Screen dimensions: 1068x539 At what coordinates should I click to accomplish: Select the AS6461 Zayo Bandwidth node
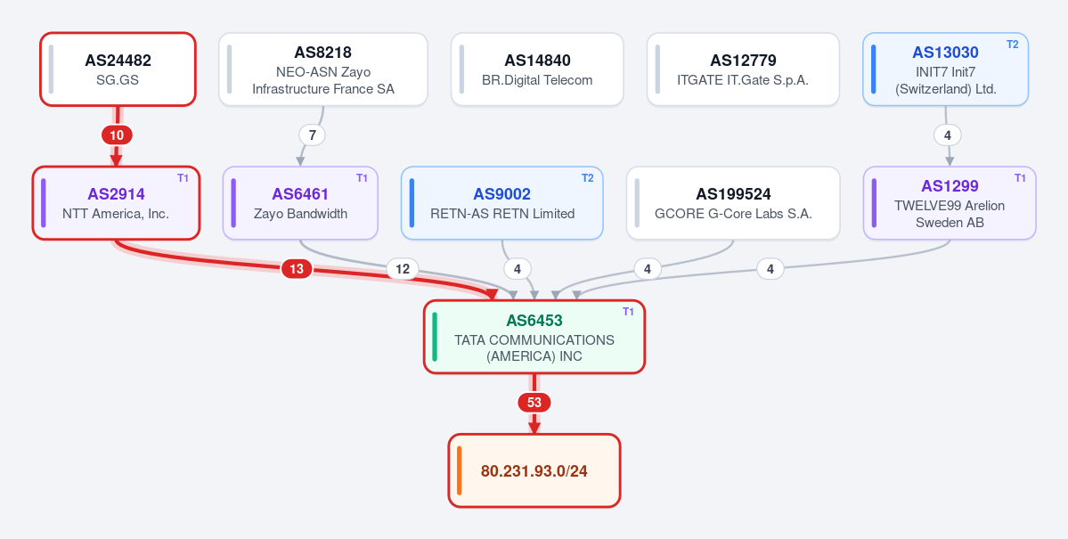[300, 203]
